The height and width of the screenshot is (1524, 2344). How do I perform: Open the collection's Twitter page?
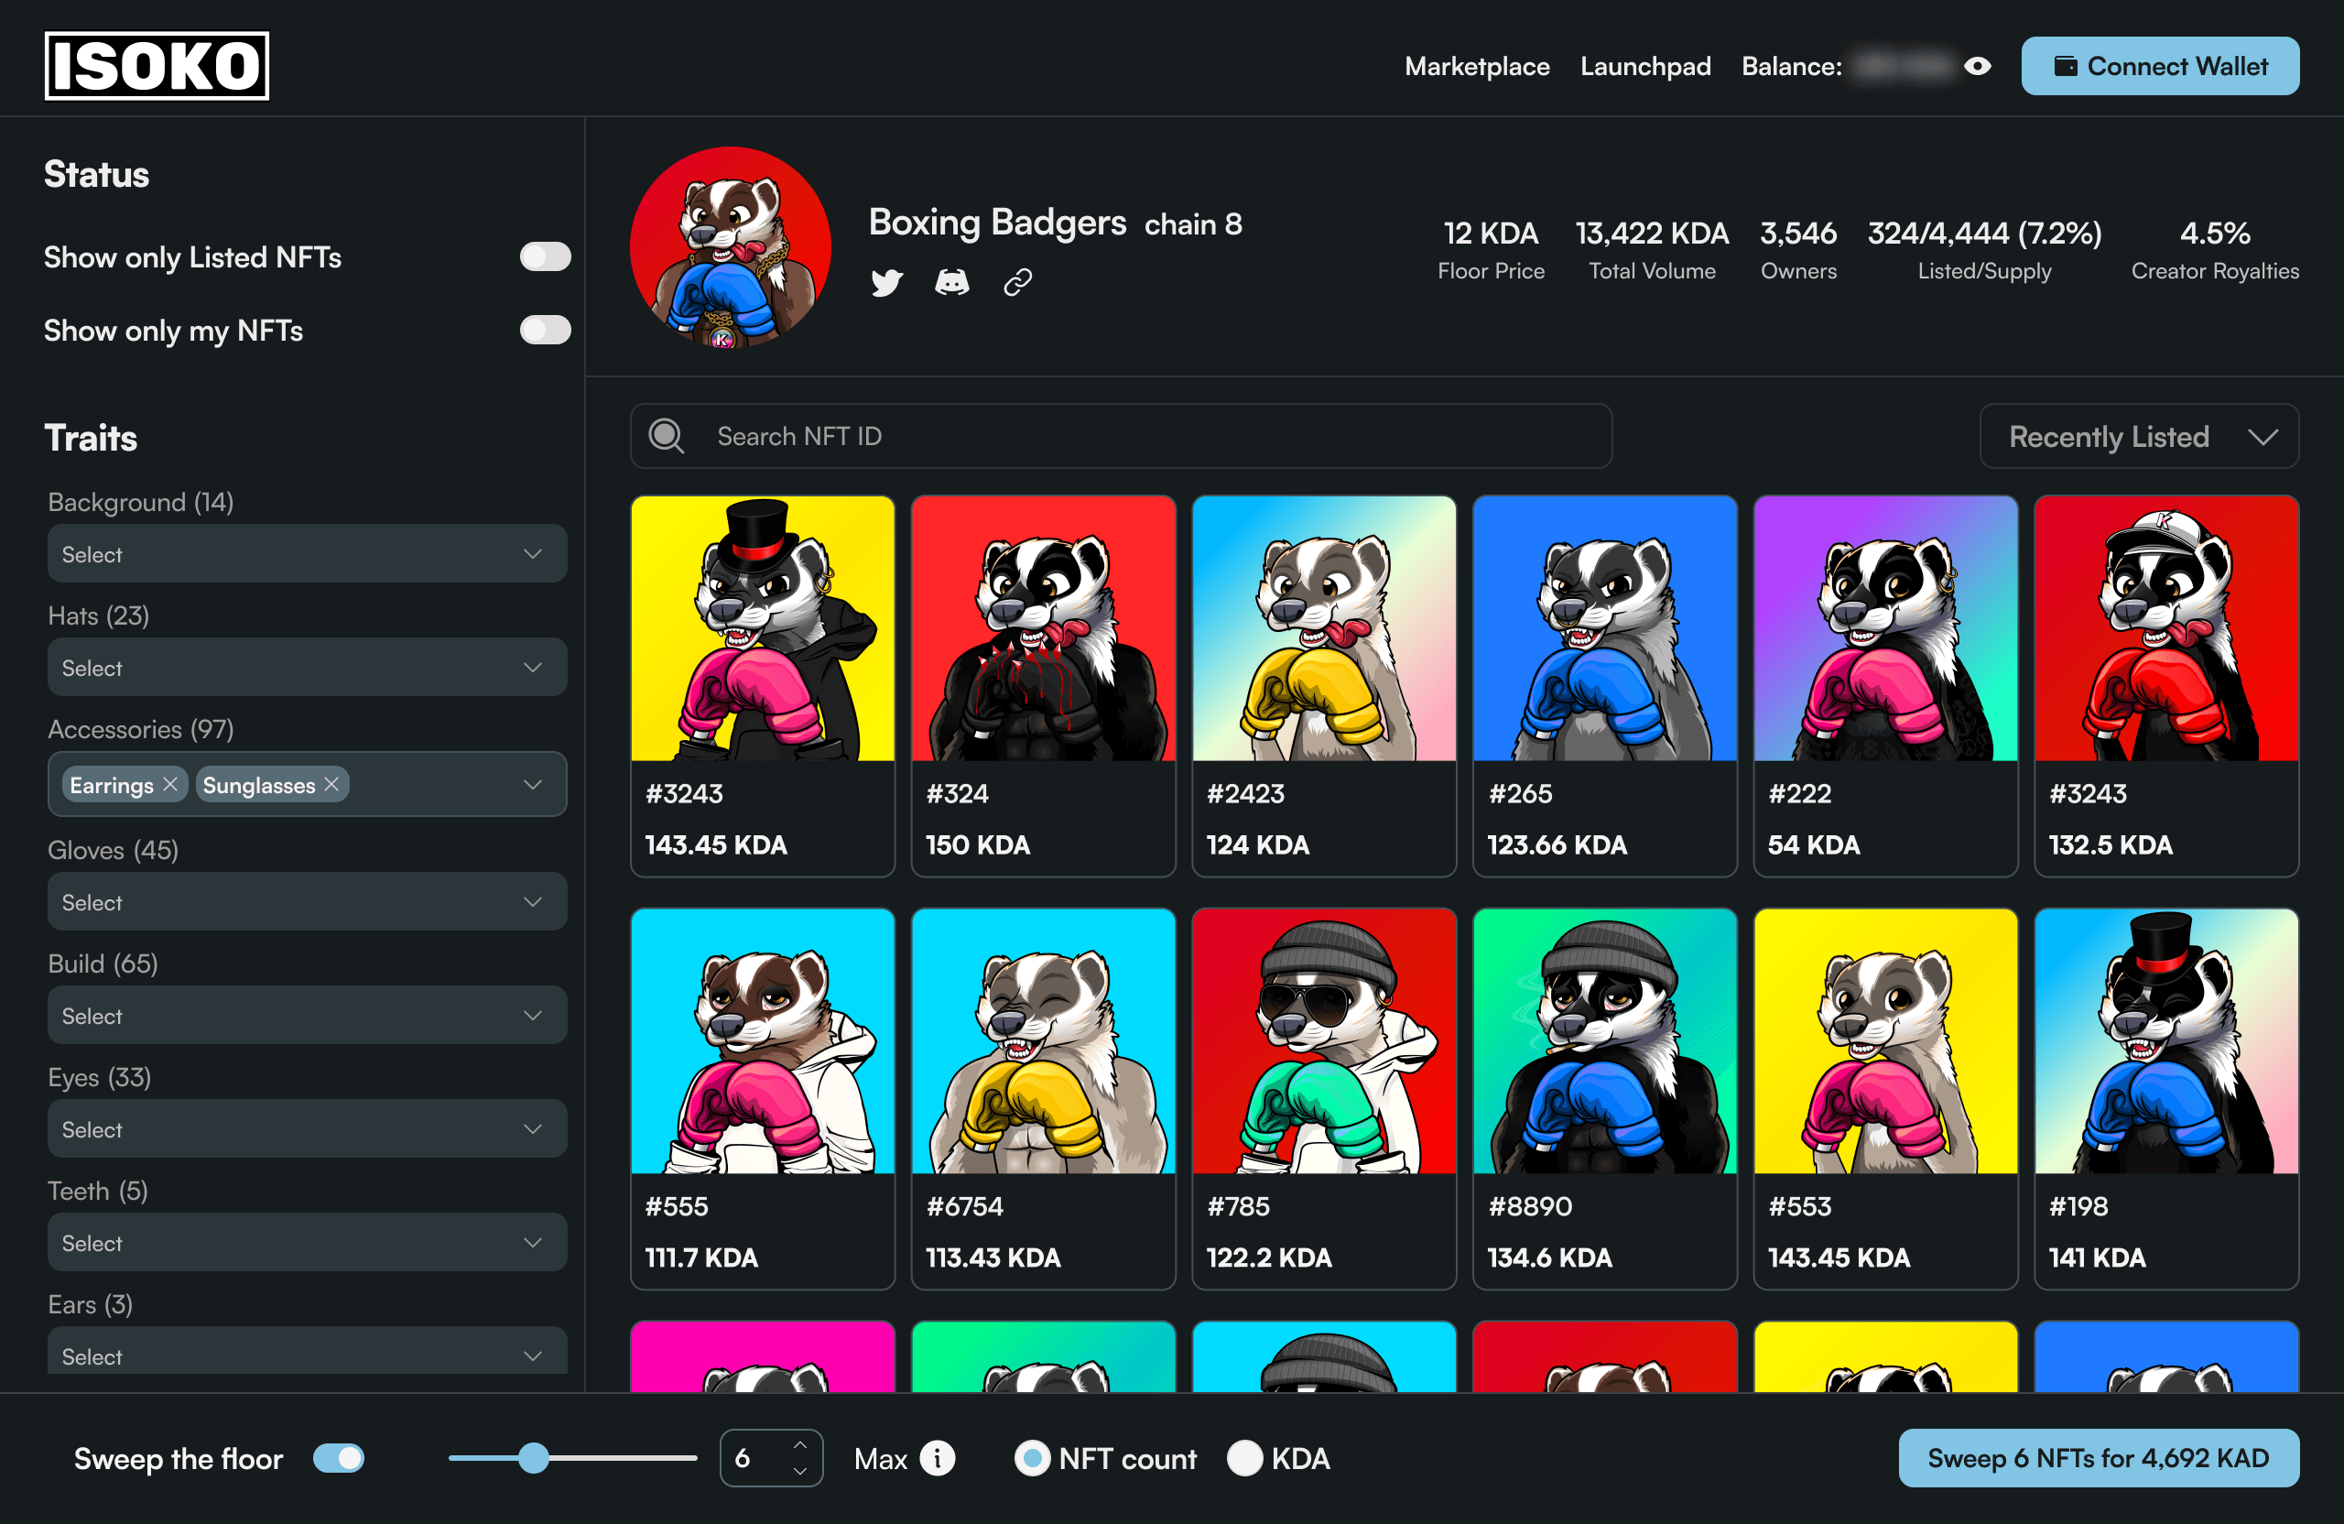coord(886,283)
